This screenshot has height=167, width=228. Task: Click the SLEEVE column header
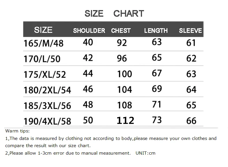point(190,31)
